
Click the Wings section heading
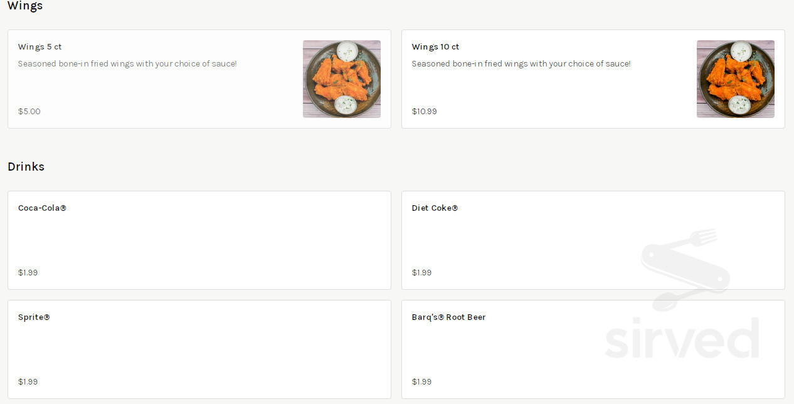(x=25, y=6)
